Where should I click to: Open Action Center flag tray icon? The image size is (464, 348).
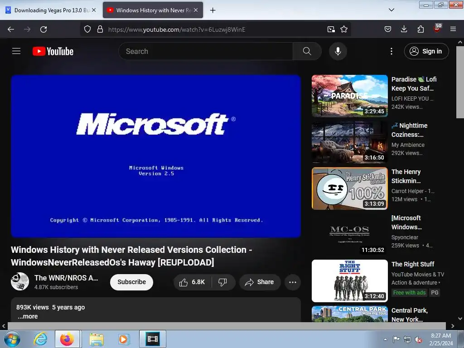(x=396, y=339)
